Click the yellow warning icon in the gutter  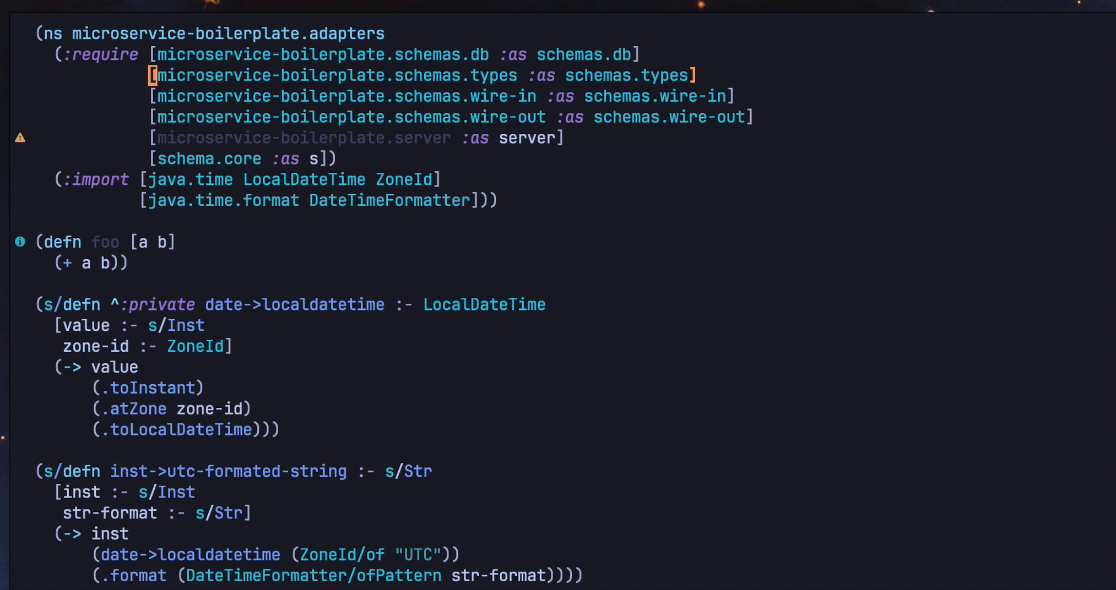pos(20,138)
